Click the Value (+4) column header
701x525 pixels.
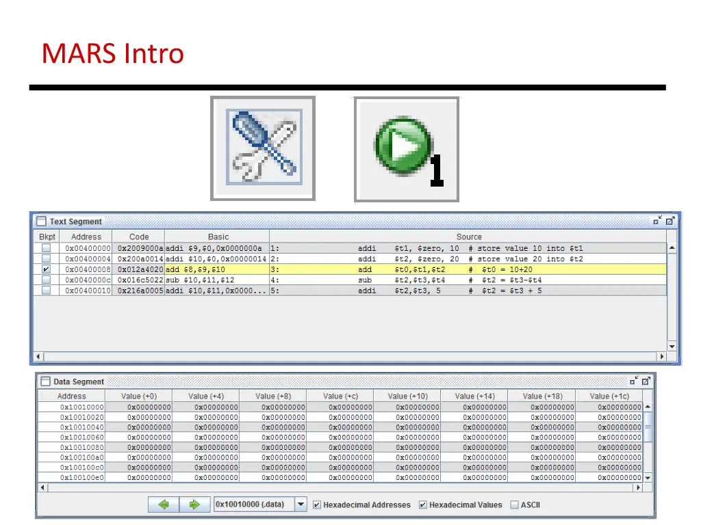pyautogui.click(x=206, y=396)
